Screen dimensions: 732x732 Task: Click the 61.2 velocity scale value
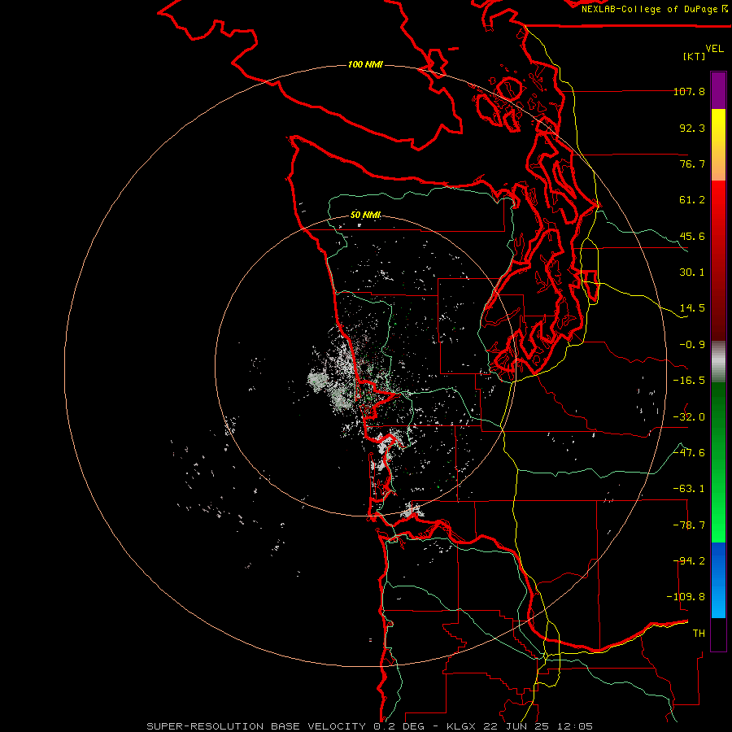coord(692,200)
